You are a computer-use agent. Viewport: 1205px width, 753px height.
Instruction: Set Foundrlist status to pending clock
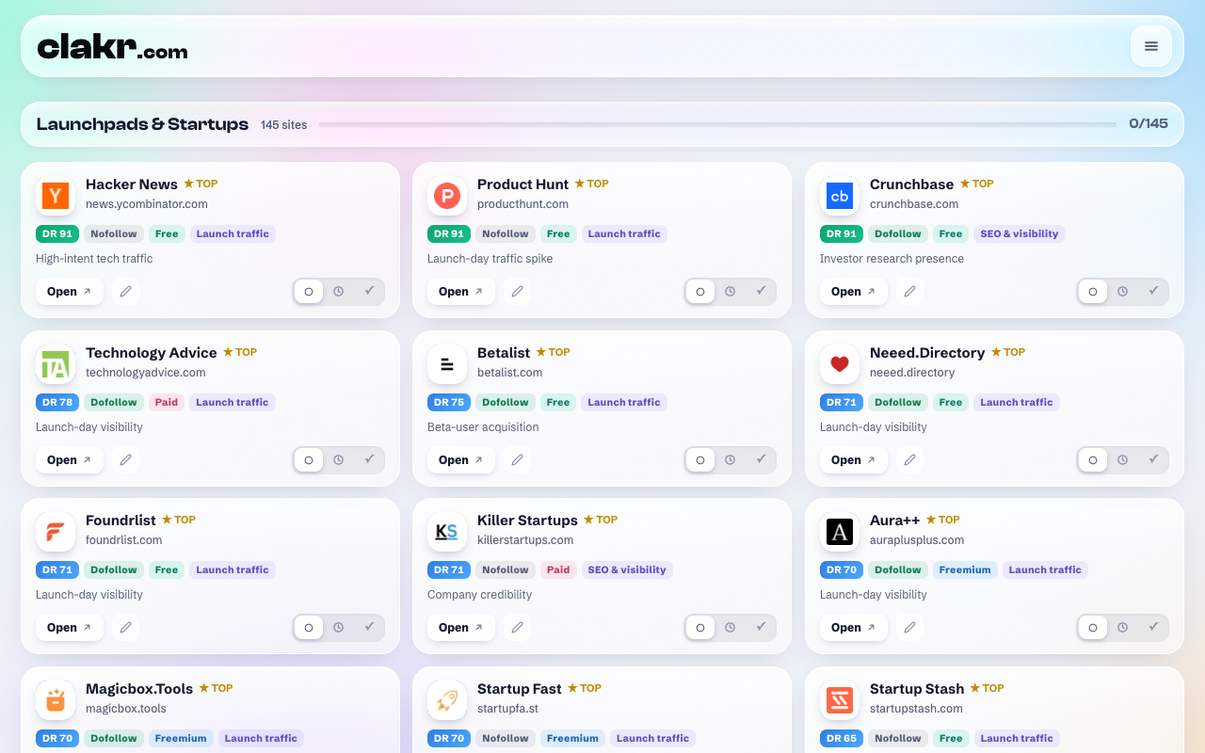[339, 628]
